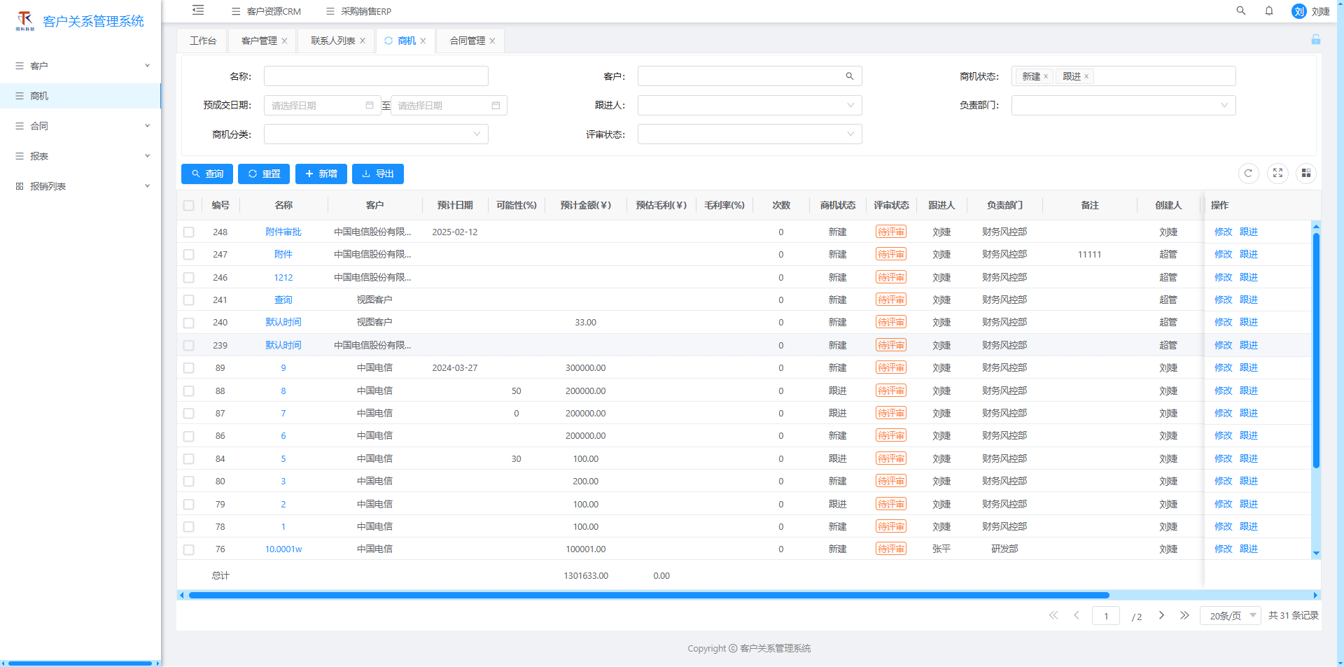The image size is (1344, 667).
Task: Click 跟进 for row 76
Action: [1249, 549]
